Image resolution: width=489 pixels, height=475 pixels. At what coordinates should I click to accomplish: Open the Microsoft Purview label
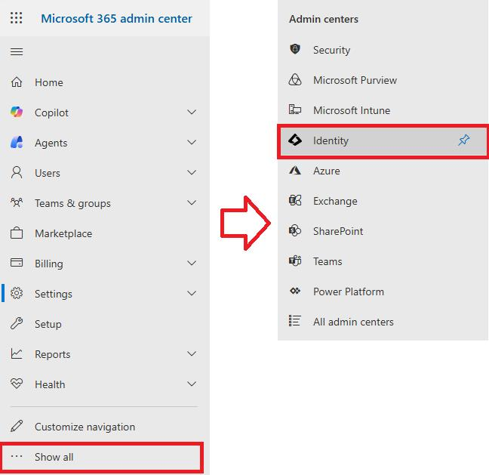pos(355,80)
